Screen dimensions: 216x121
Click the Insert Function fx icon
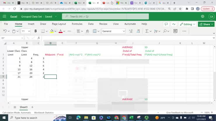click(x=39, y=38)
